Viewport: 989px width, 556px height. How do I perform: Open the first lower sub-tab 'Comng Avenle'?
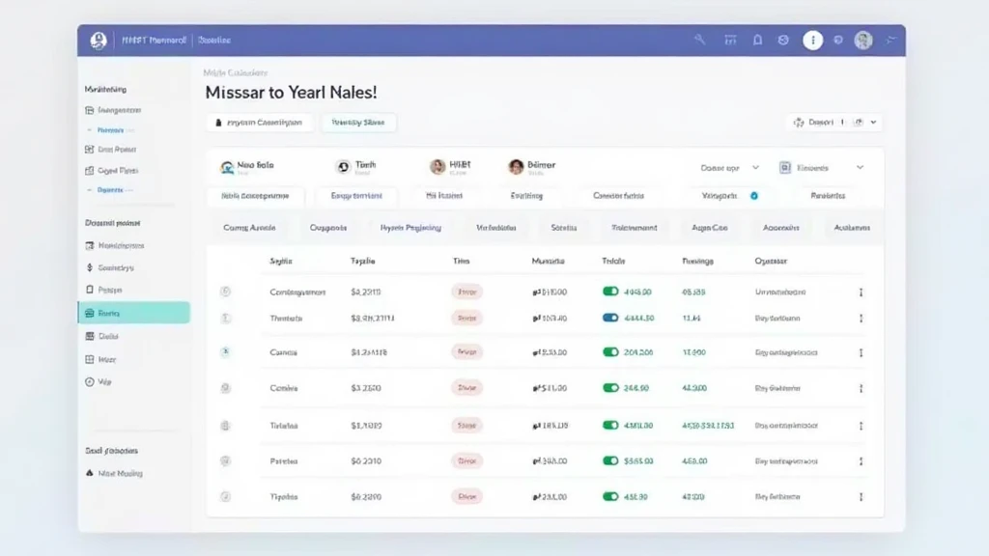pyautogui.click(x=249, y=228)
